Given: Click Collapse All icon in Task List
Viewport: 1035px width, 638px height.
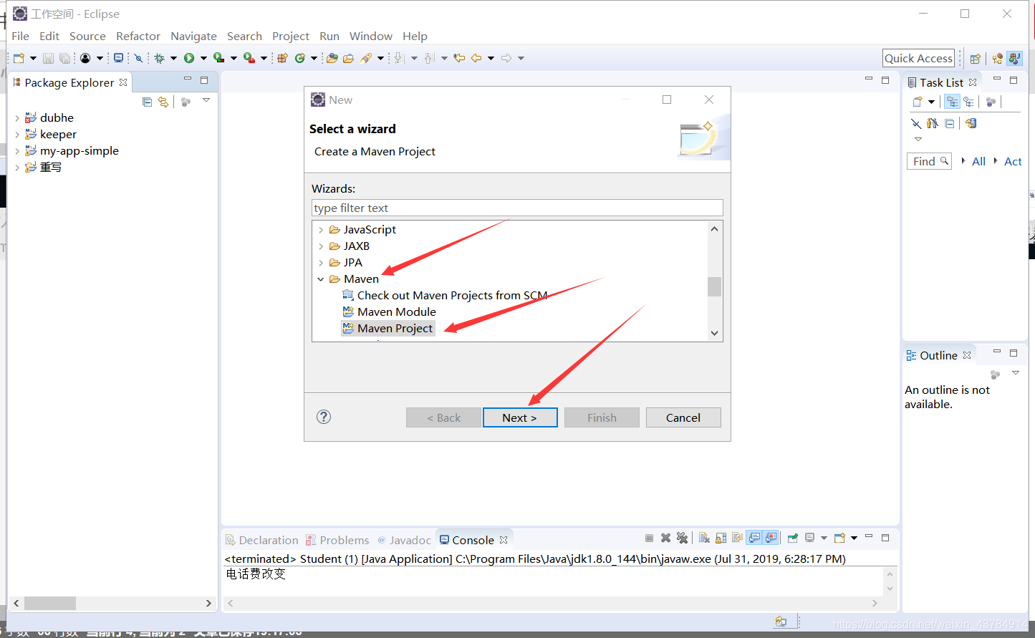Looking at the screenshot, I should coord(950,123).
